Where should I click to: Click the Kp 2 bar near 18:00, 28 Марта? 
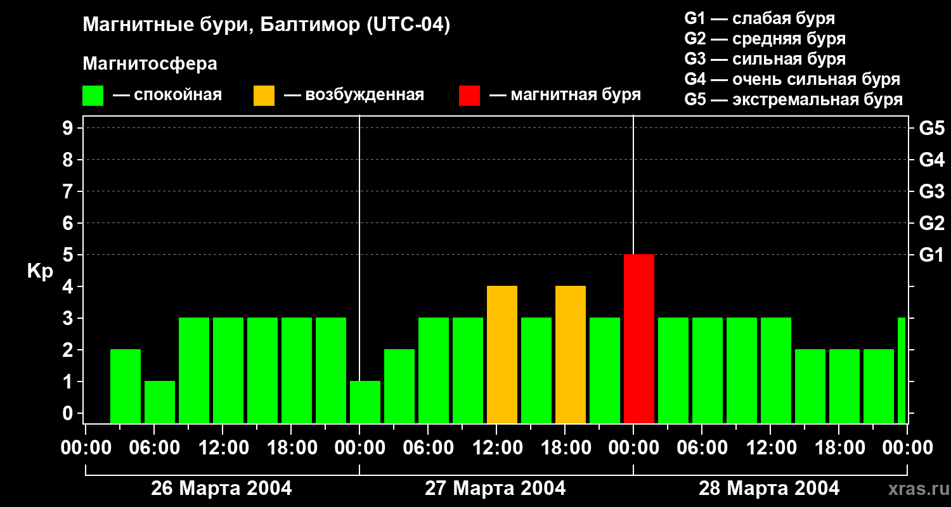(x=844, y=386)
